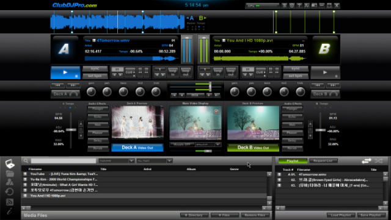
Task: Toggle Deck B headphone monitor button
Action: 325,94
